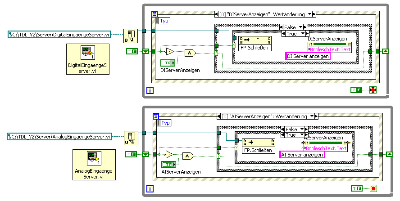This screenshot has width=400, height=201.
Task: Select the AnalogEingaengeServer.vi path constant
Action: tap(59, 137)
